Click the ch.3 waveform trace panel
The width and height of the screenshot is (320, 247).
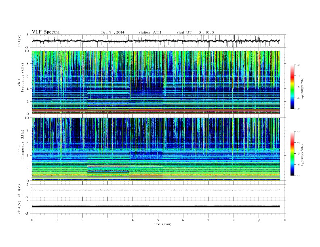tap(159, 191)
